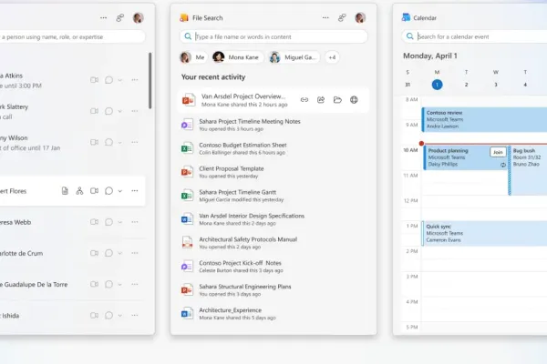
Task: Open chat with Atkins
Action: click(x=108, y=80)
